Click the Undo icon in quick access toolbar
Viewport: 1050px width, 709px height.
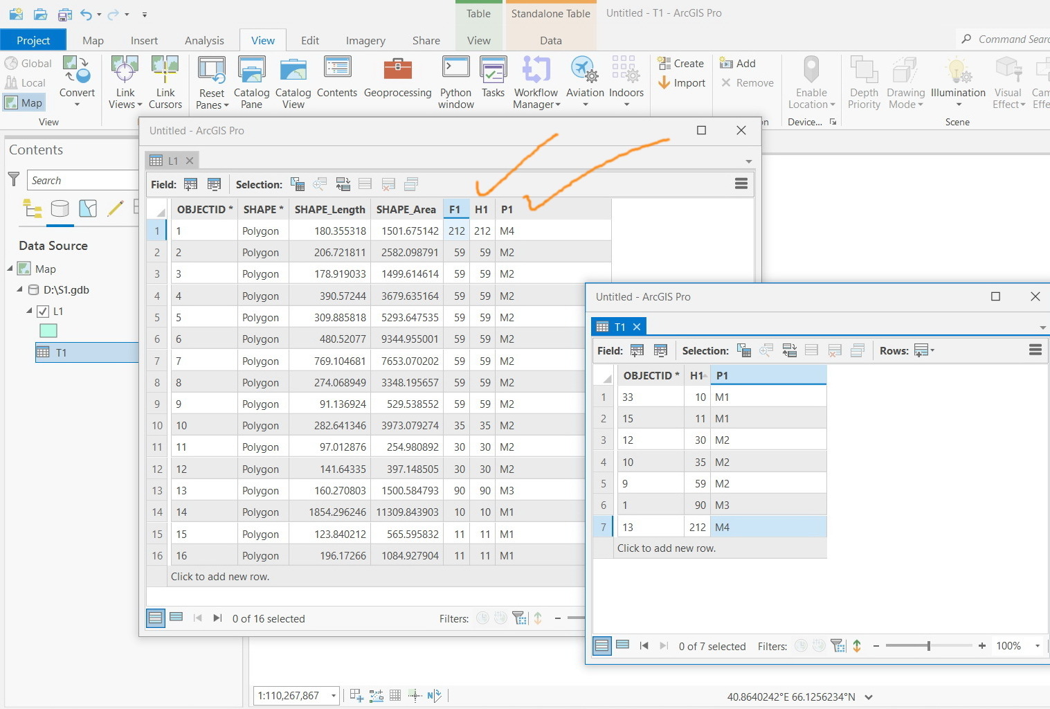pyautogui.click(x=87, y=14)
